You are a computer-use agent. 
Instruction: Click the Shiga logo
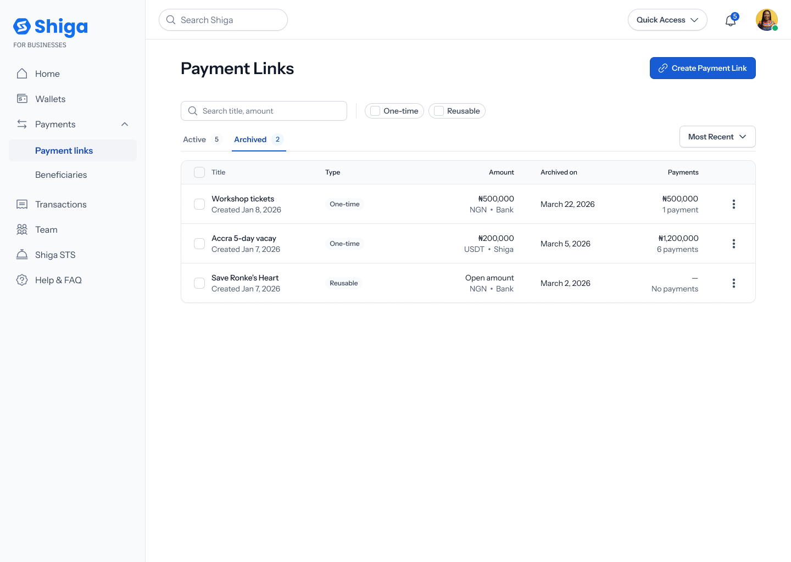coord(51,26)
